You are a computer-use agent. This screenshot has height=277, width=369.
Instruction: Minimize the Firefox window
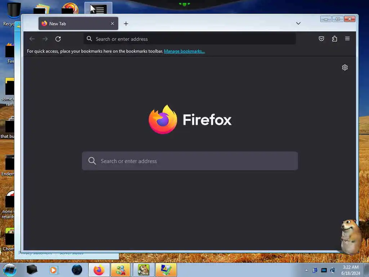(x=326, y=19)
